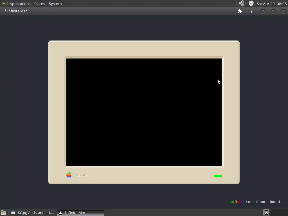Click the Infinite Mac window title

point(17,11)
